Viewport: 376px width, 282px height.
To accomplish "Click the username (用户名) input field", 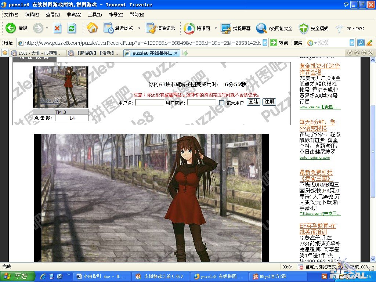I will pyautogui.click(x=149, y=103).
